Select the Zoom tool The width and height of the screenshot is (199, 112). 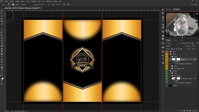coord(2,70)
